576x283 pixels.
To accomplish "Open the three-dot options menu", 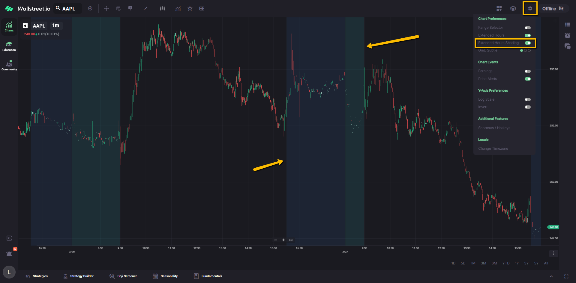I will point(553,253).
